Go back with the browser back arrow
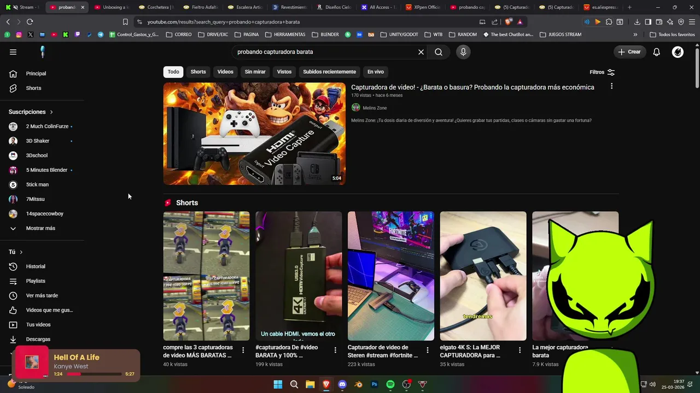700x393 pixels. tap(8, 22)
